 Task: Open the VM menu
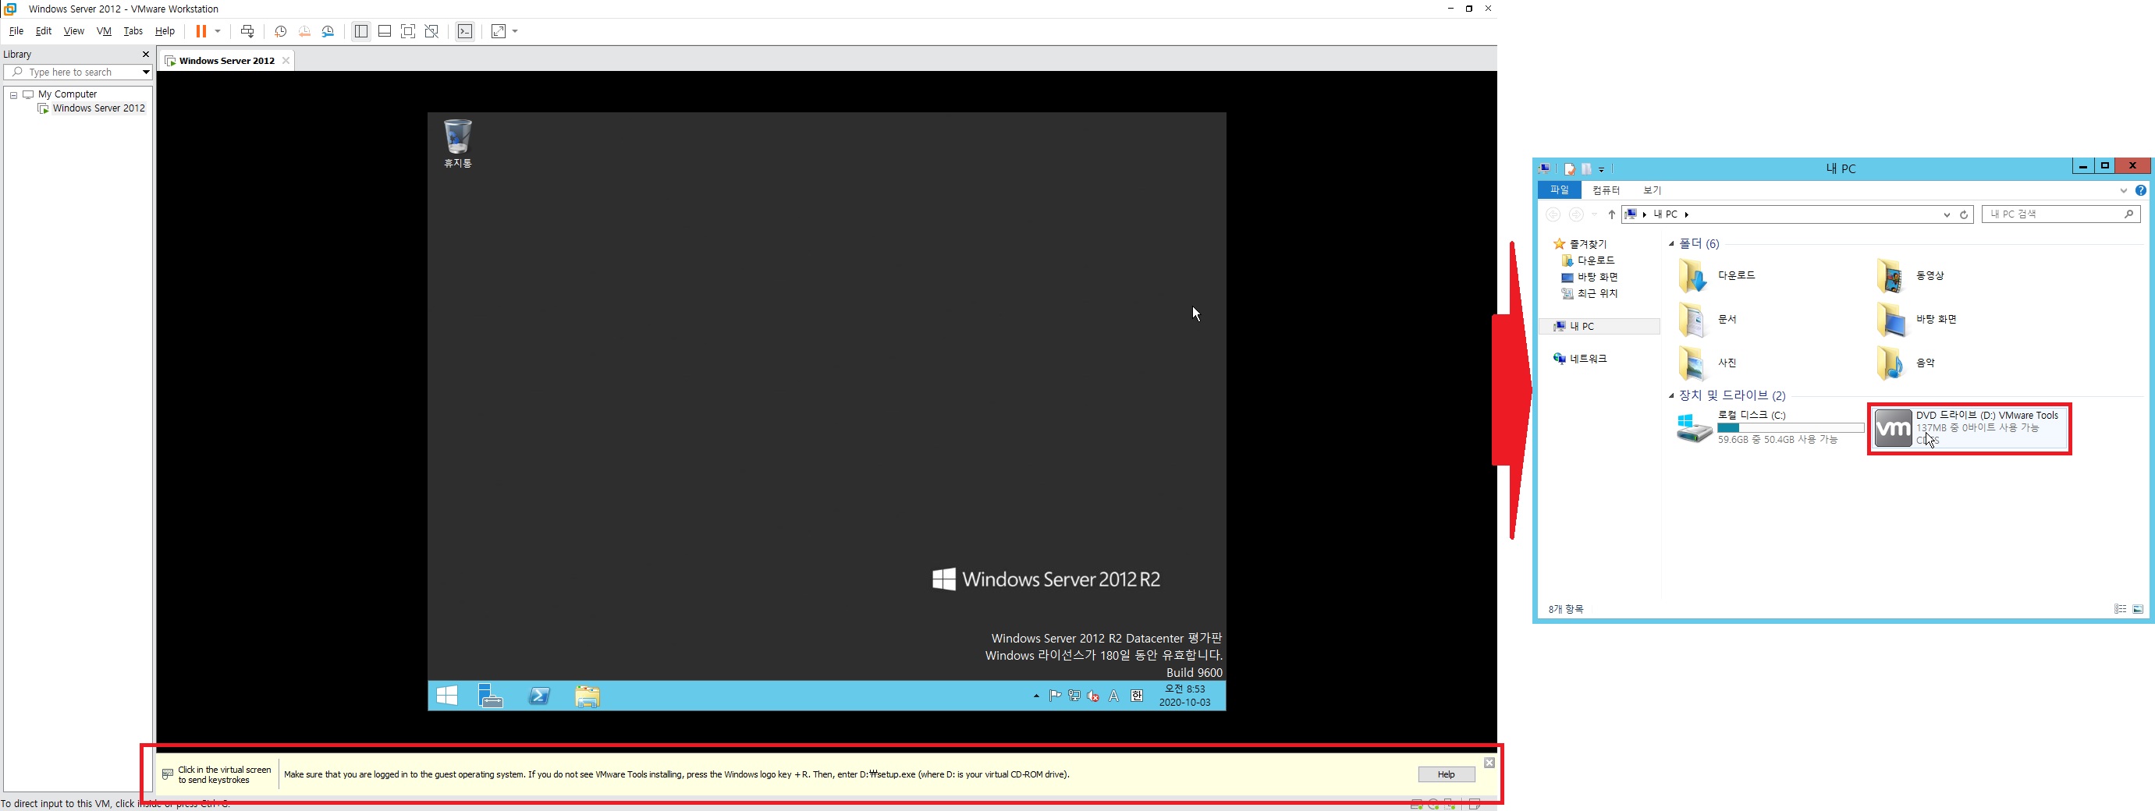104,31
